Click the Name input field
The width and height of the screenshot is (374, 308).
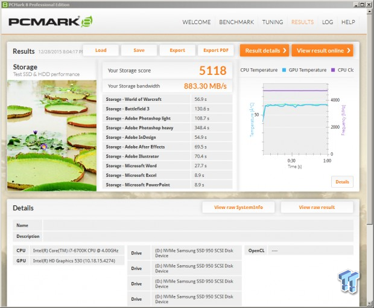tap(198, 225)
